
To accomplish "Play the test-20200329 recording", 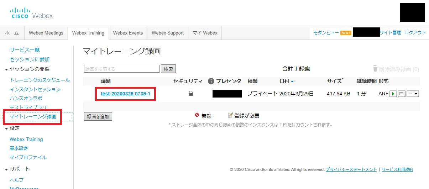I will pos(393,94).
